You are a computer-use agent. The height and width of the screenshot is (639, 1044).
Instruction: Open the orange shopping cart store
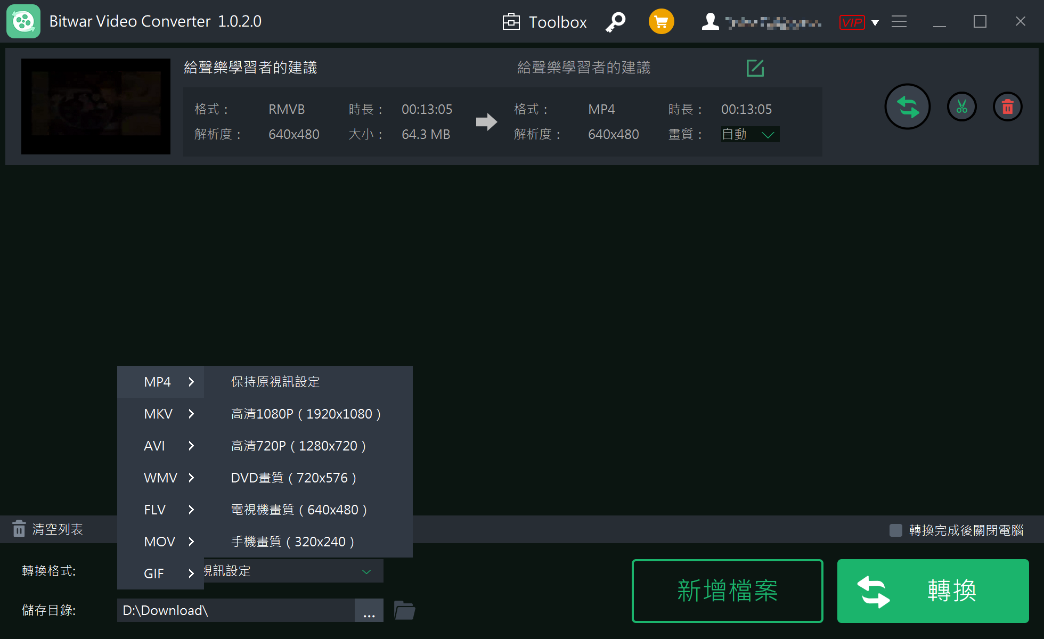coord(661,22)
